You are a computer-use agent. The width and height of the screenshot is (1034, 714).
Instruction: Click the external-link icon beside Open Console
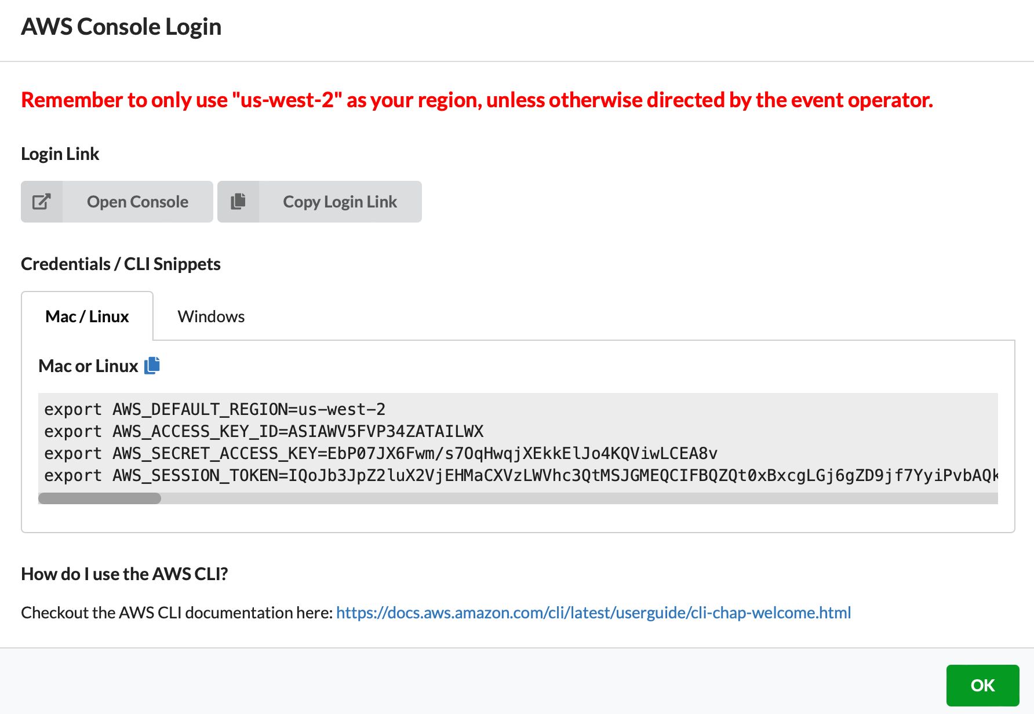pyautogui.click(x=42, y=202)
